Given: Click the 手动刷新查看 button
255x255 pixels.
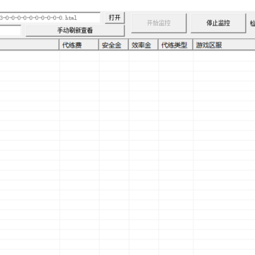Looking at the screenshot, I should coord(75,30).
